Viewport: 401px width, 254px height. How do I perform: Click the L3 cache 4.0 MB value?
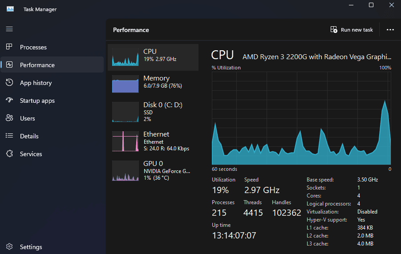(365, 244)
